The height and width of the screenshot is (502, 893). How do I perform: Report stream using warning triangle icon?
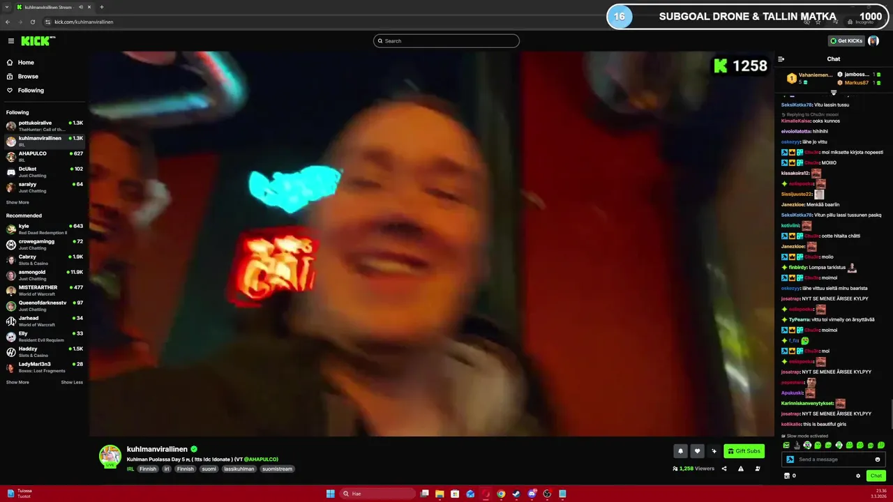(x=741, y=469)
